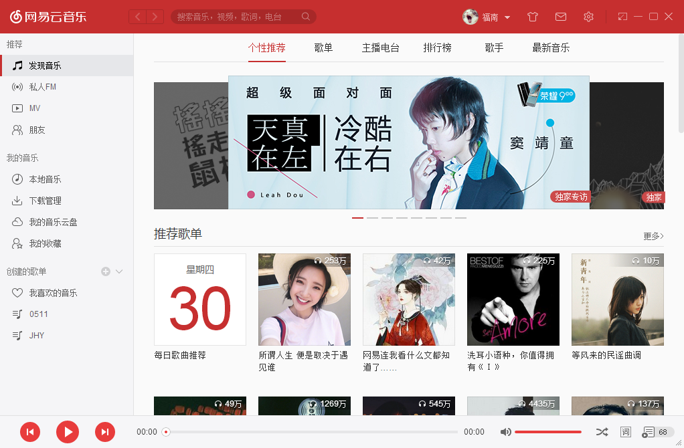
Task: Switch to the 最新音乐 tab
Action: pos(551,47)
